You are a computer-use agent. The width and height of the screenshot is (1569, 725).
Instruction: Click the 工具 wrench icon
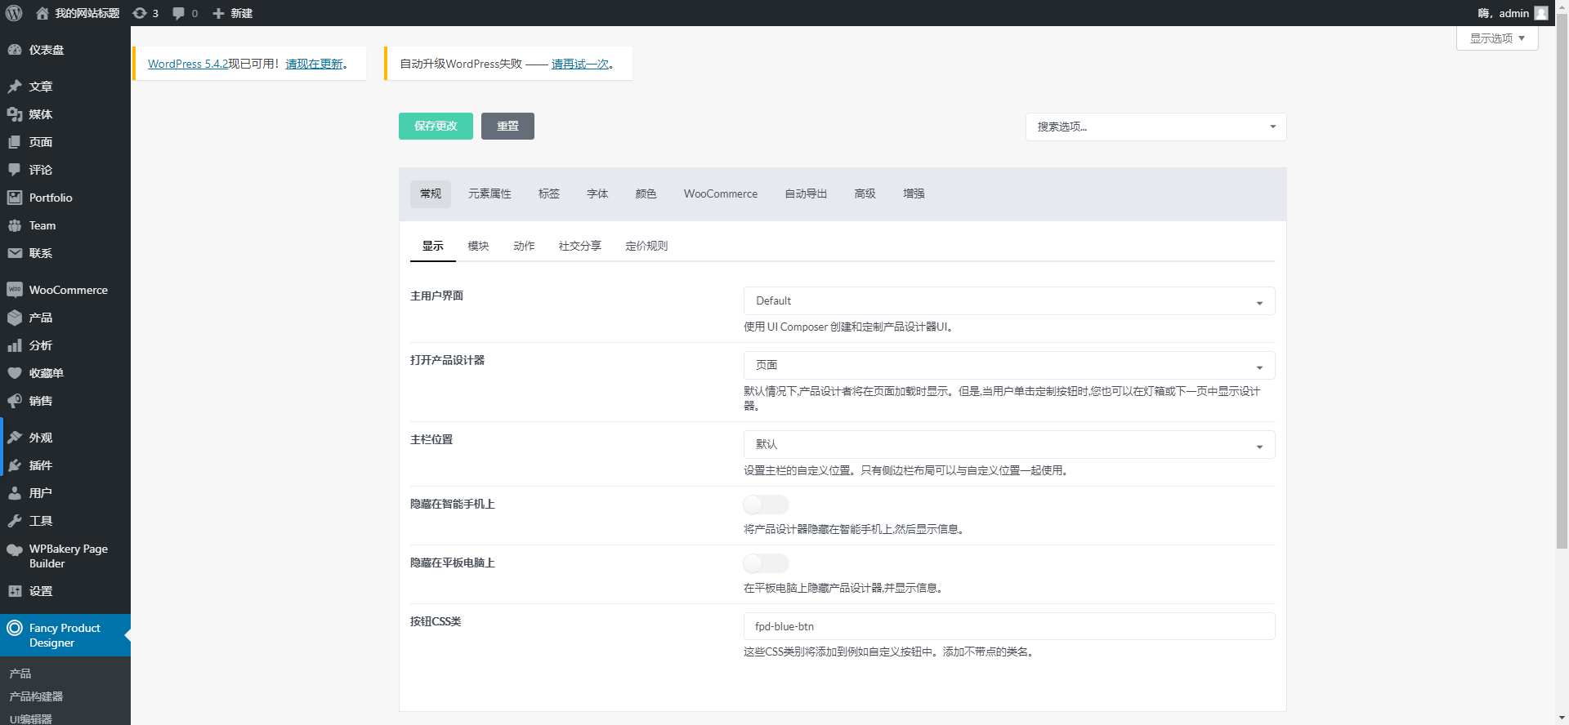click(x=15, y=521)
